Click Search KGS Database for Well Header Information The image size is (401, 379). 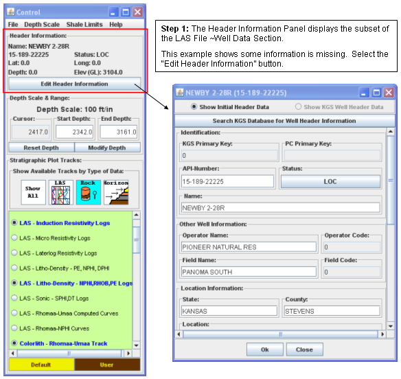284,121
